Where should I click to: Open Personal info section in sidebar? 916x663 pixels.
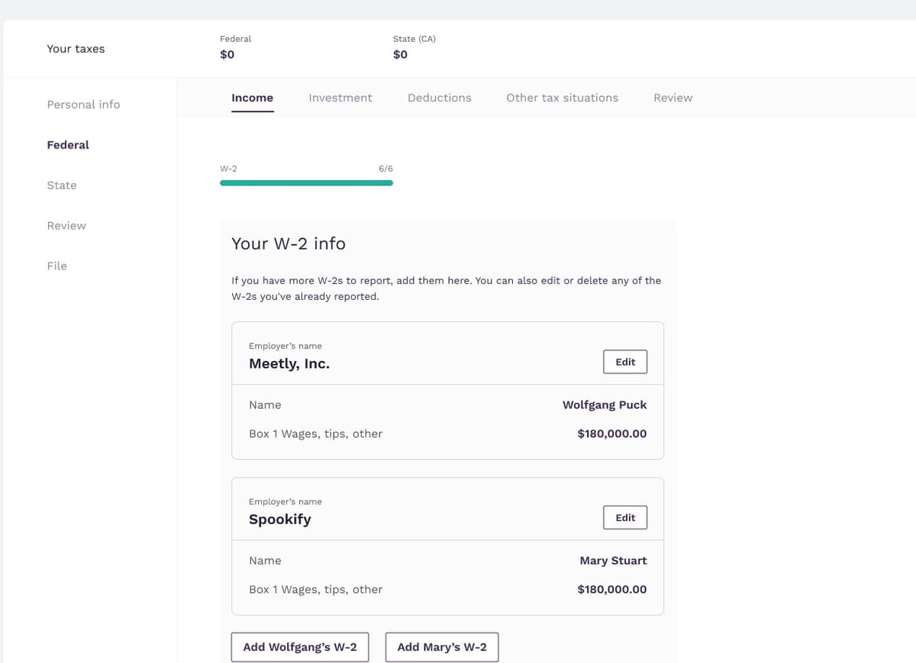tap(83, 105)
